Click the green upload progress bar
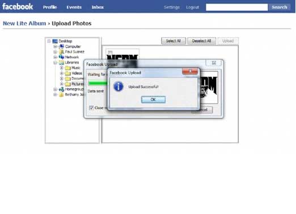The width and height of the screenshot is (296, 214). [x=98, y=83]
